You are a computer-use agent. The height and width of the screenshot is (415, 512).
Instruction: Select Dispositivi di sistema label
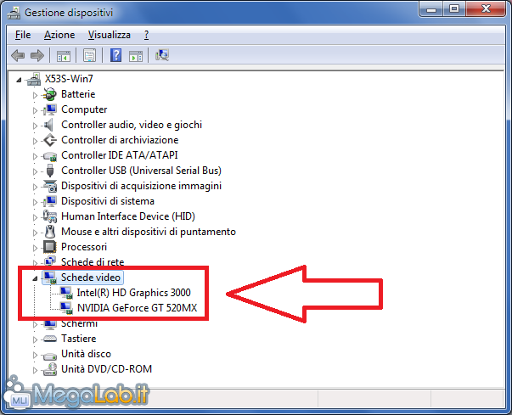[108, 201]
